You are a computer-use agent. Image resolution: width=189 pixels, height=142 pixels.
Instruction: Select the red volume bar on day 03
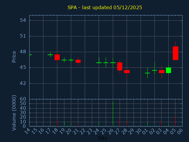pyautogui.click(x=162, y=124)
